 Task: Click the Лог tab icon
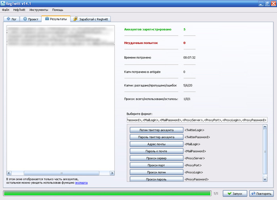pos(8,19)
